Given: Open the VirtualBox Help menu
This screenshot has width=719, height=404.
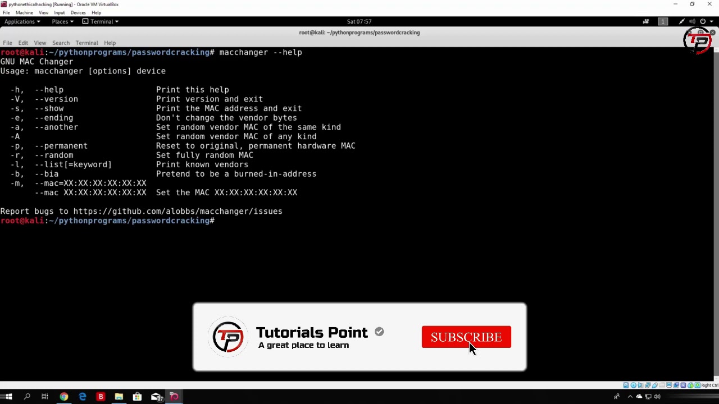Looking at the screenshot, I should (96, 12).
